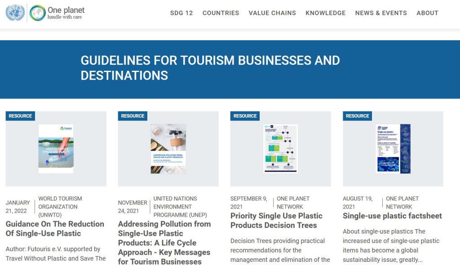Click the date 'November 24, 2021'

click(133, 206)
